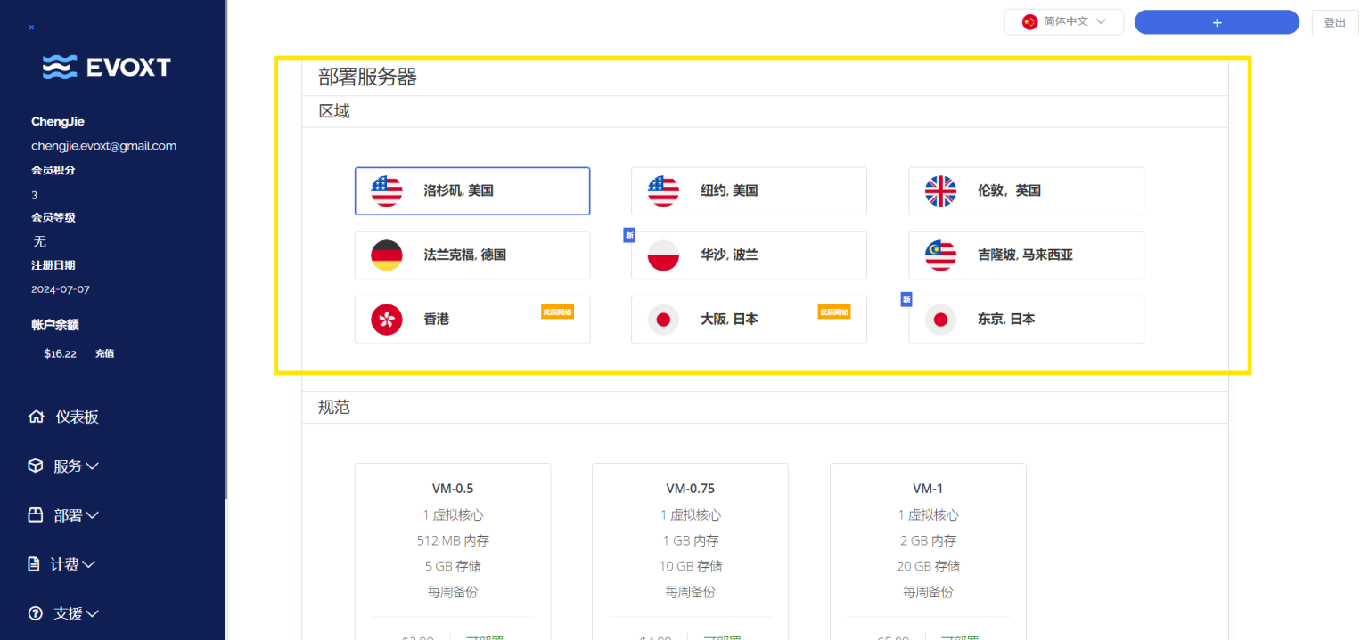Click the support question mark icon
Viewport: 1369px width, 640px height.
tap(36, 613)
